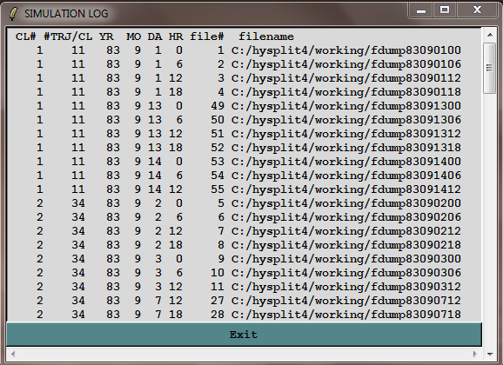Image resolution: width=503 pixels, height=365 pixels.
Task: Click the row for file number 5
Action: pos(238,203)
